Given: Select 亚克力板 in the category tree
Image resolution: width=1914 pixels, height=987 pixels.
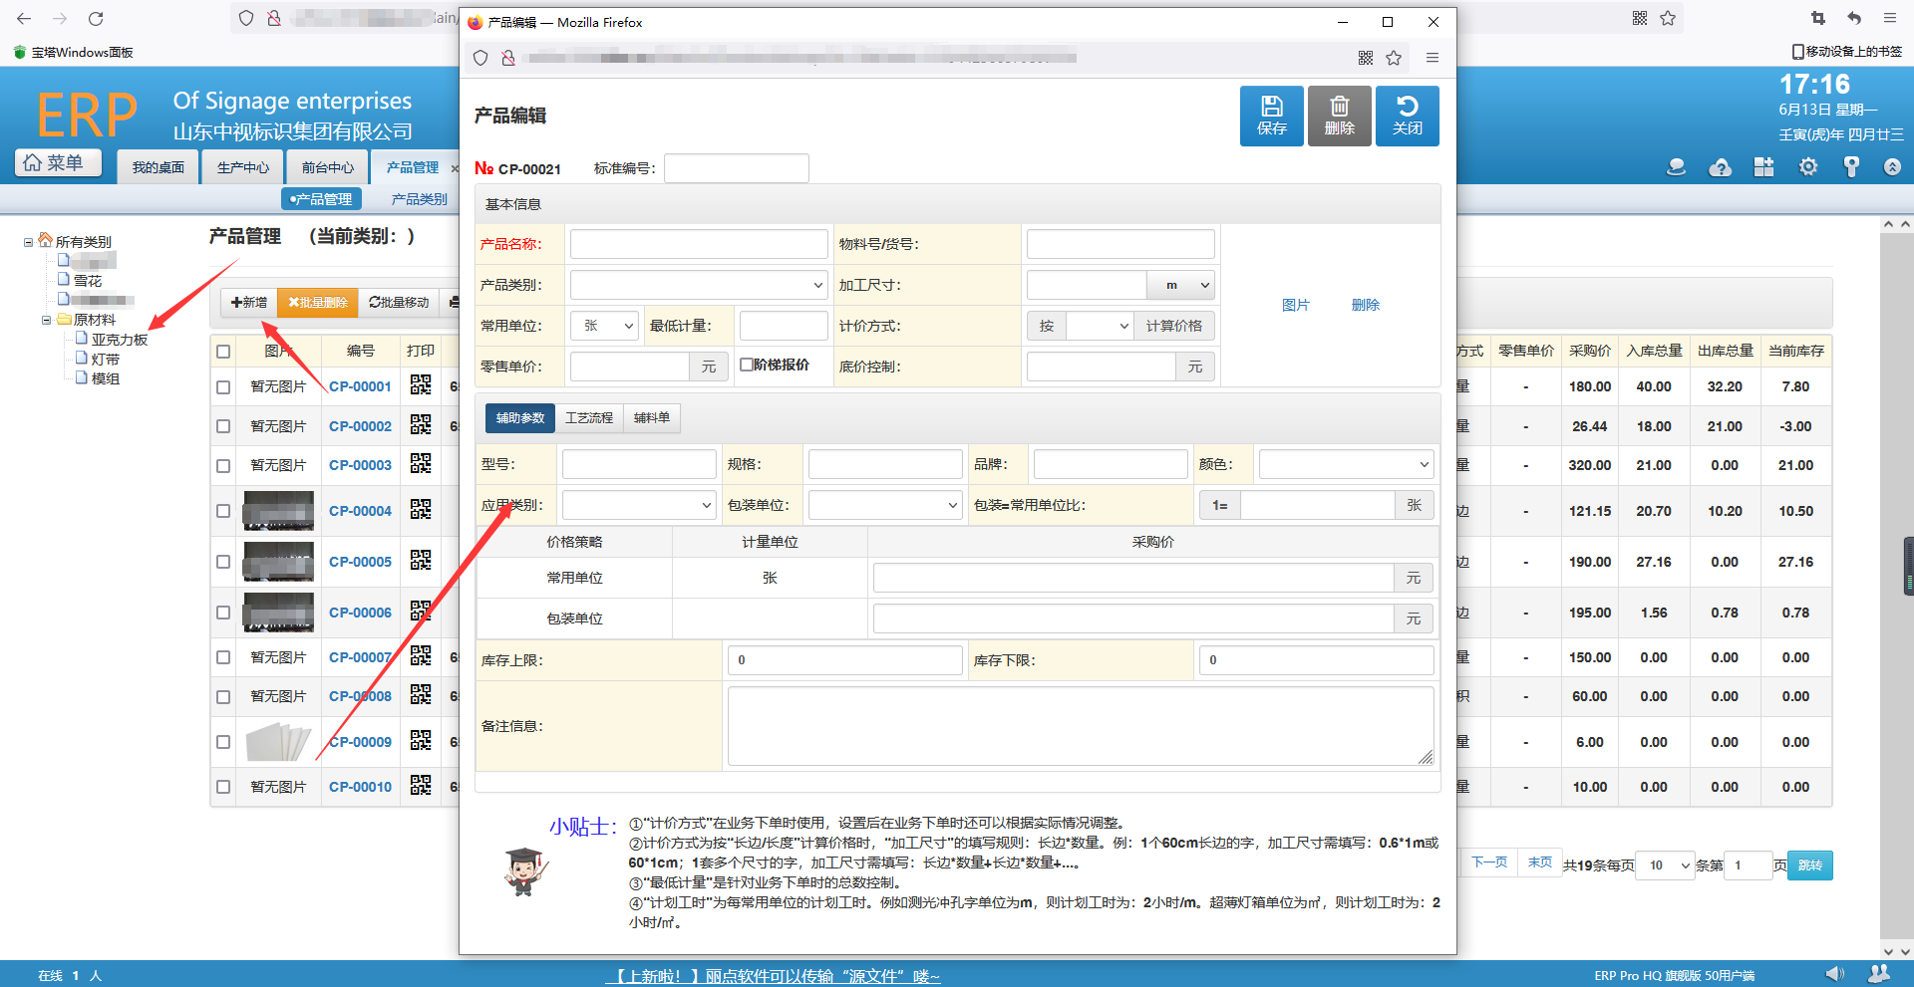Looking at the screenshot, I should coord(120,340).
